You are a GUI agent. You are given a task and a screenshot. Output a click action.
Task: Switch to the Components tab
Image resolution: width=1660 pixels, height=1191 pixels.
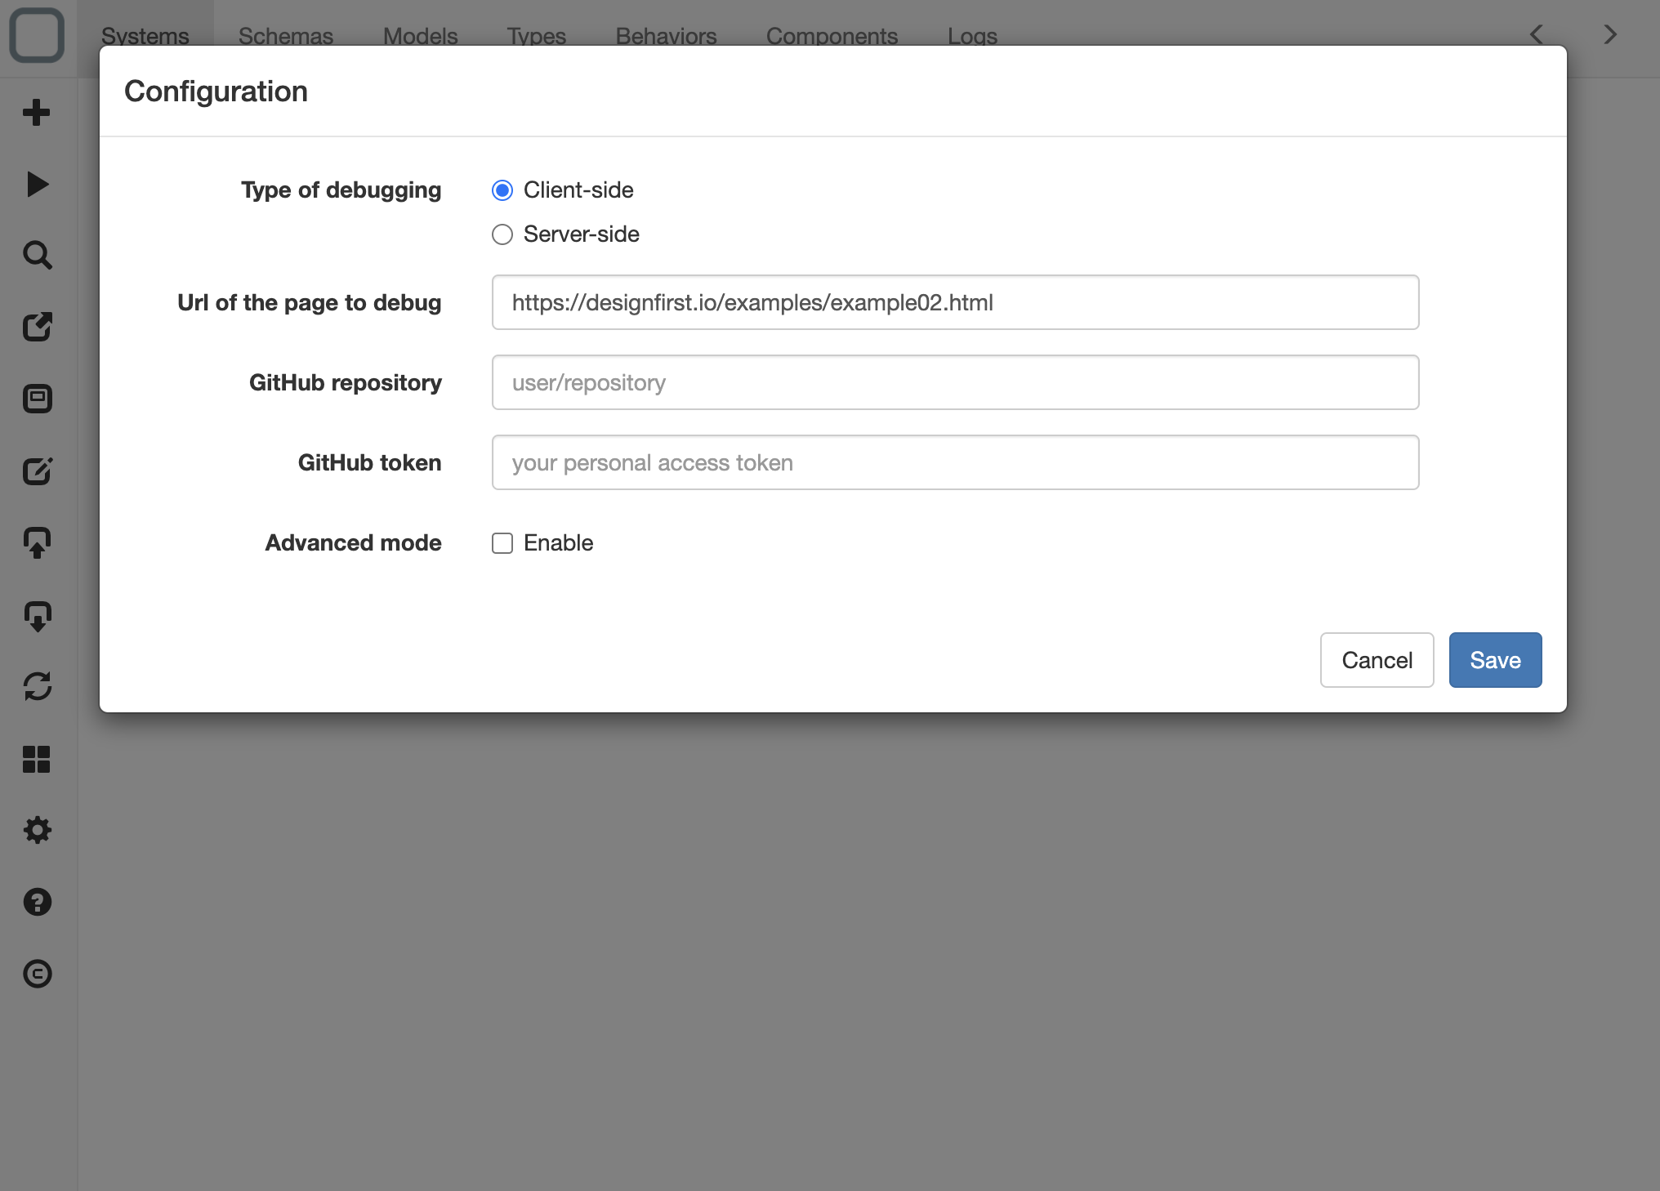[832, 36]
